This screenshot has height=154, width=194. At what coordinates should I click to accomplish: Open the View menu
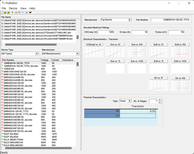(23, 8)
